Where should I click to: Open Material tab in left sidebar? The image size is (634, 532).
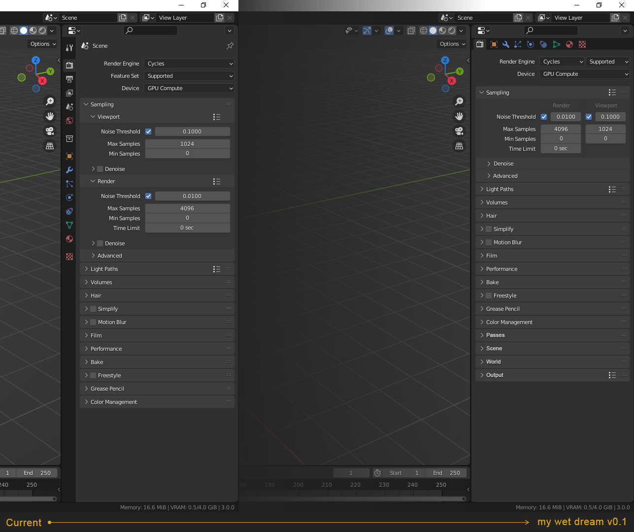click(69, 239)
